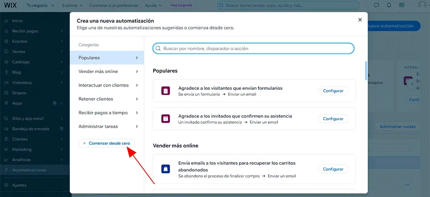Expand Recibir pagos chevron in sidebar
Screen dimensions: 430x197
tap(62, 31)
